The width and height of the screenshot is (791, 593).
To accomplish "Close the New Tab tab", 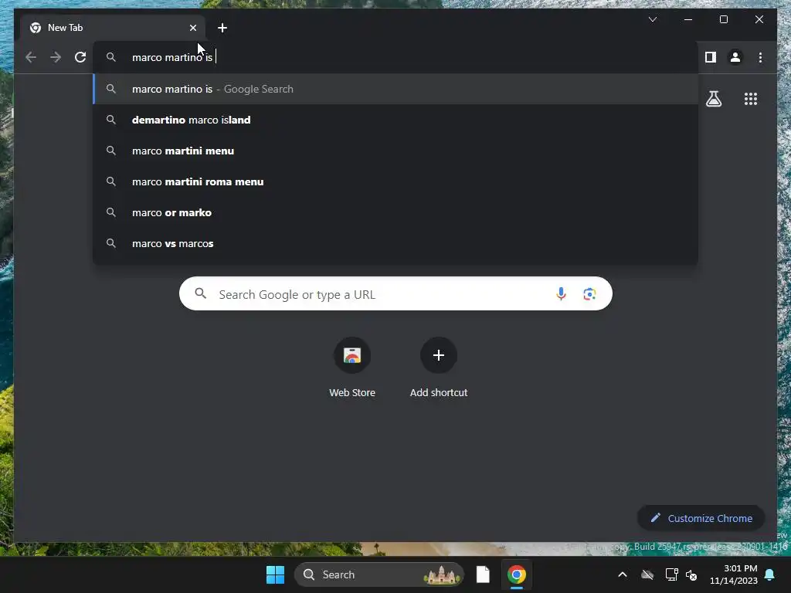I will coord(192,28).
